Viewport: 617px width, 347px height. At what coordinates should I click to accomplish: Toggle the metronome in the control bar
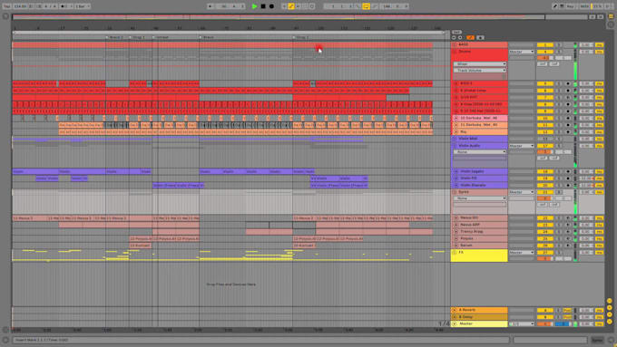tap(64, 6)
